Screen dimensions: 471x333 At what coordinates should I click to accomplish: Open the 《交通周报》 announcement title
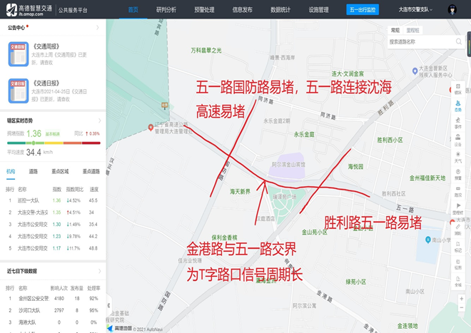pyautogui.click(x=46, y=46)
